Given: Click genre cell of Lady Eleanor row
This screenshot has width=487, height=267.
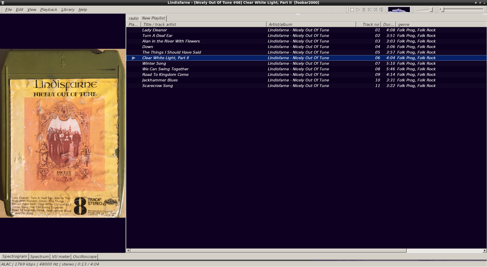Looking at the screenshot, I should click(x=416, y=30).
